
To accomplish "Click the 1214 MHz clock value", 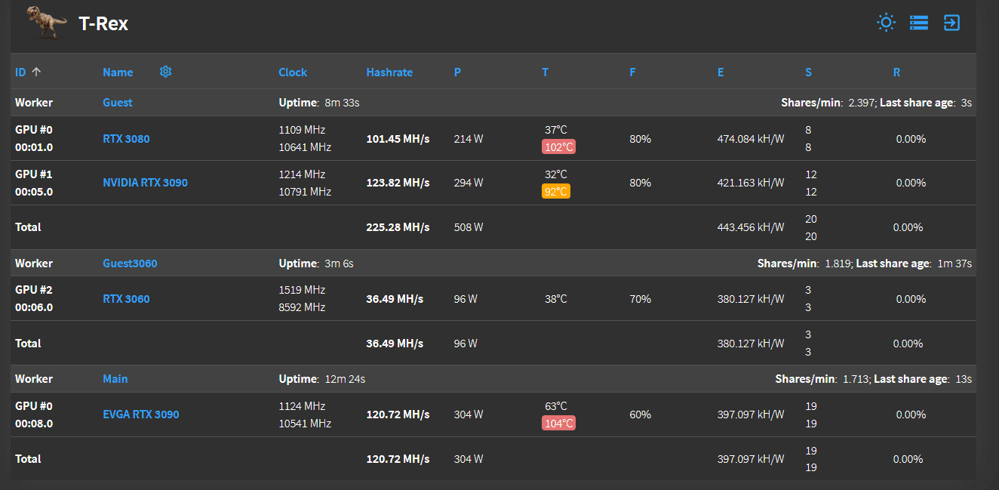I will pos(302,174).
